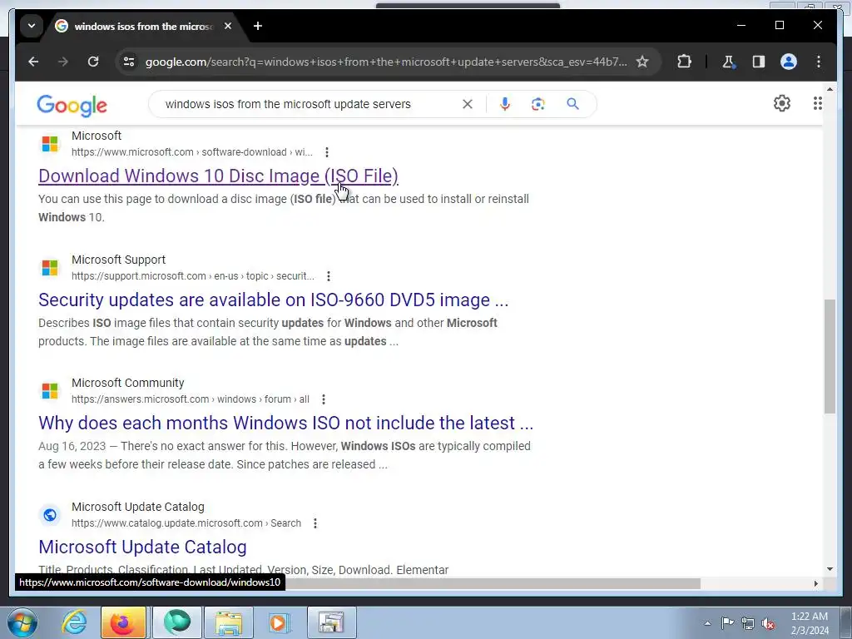Open more options for Microsoft Community result
Image resolution: width=852 pixels, height=639 pixels.
pyautogui.click(x=324, y=399)
